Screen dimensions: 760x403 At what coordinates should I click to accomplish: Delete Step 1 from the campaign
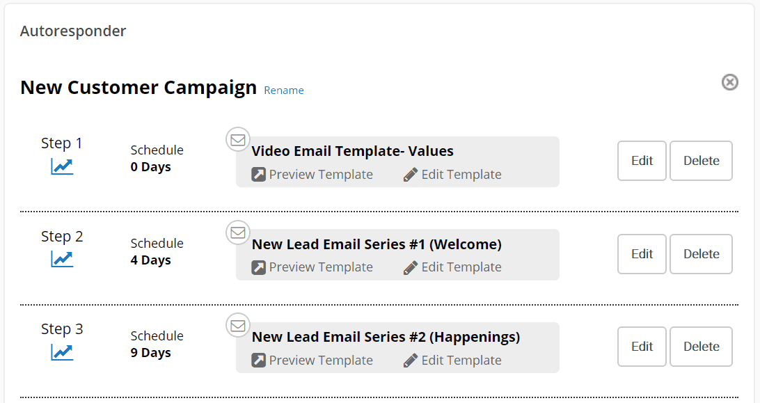pos(701,161)
